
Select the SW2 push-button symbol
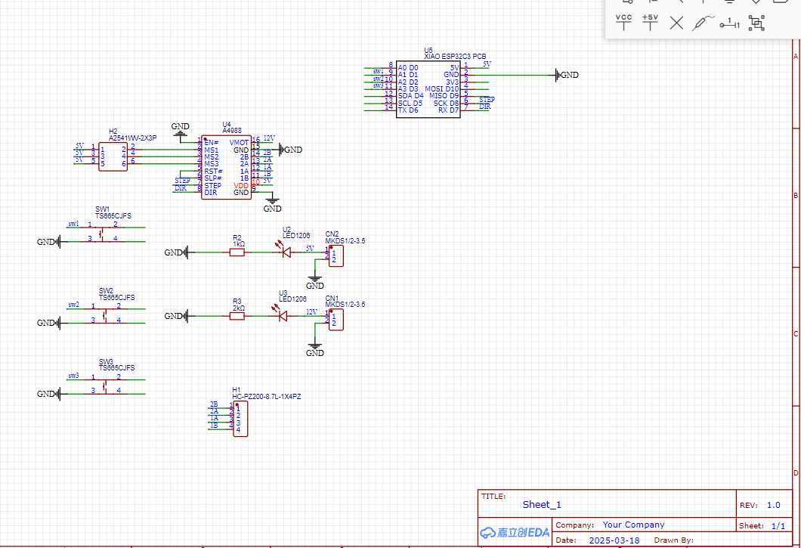point(107,315)
